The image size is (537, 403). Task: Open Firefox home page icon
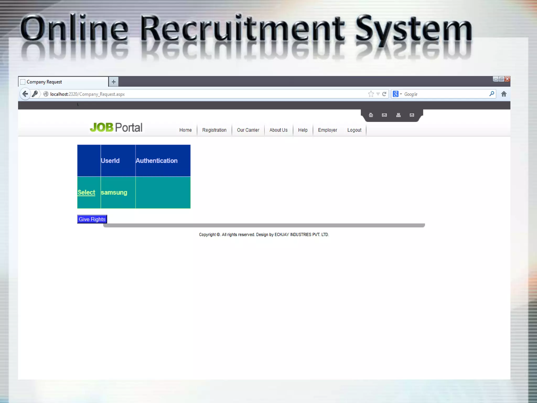[504, 94]
